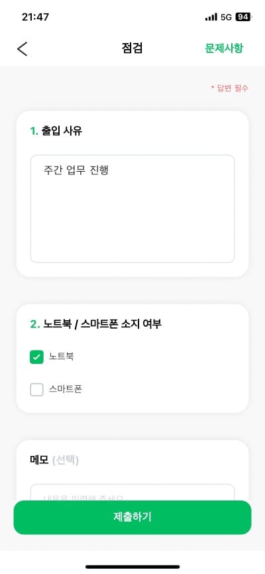The image size is (265, 574).
Task: Tap the 노트북 option label text
Action: click(62, 357)
